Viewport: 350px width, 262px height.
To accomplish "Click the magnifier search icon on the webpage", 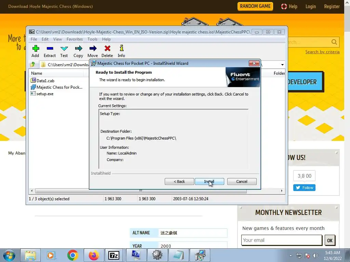I will tap(334, 42).
